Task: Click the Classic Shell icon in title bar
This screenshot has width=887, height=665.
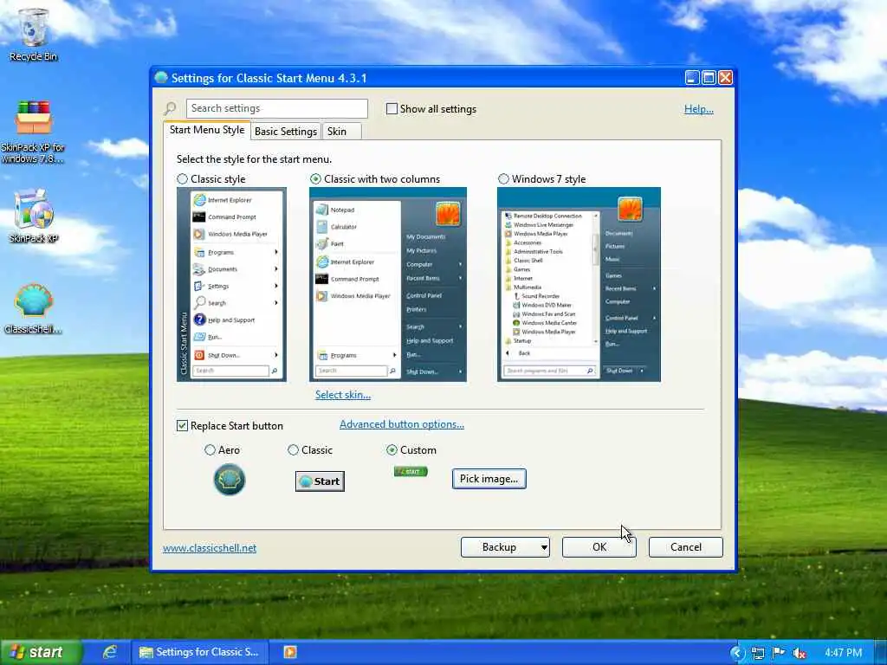Action: [161, 77]
